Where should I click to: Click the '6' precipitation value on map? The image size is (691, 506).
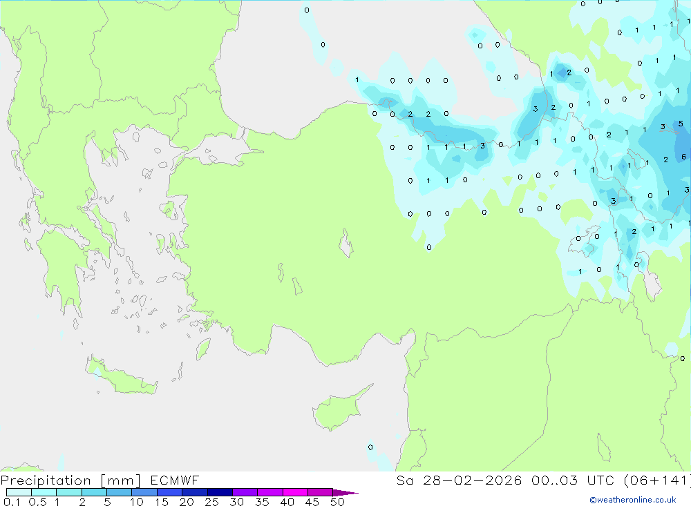683,157
